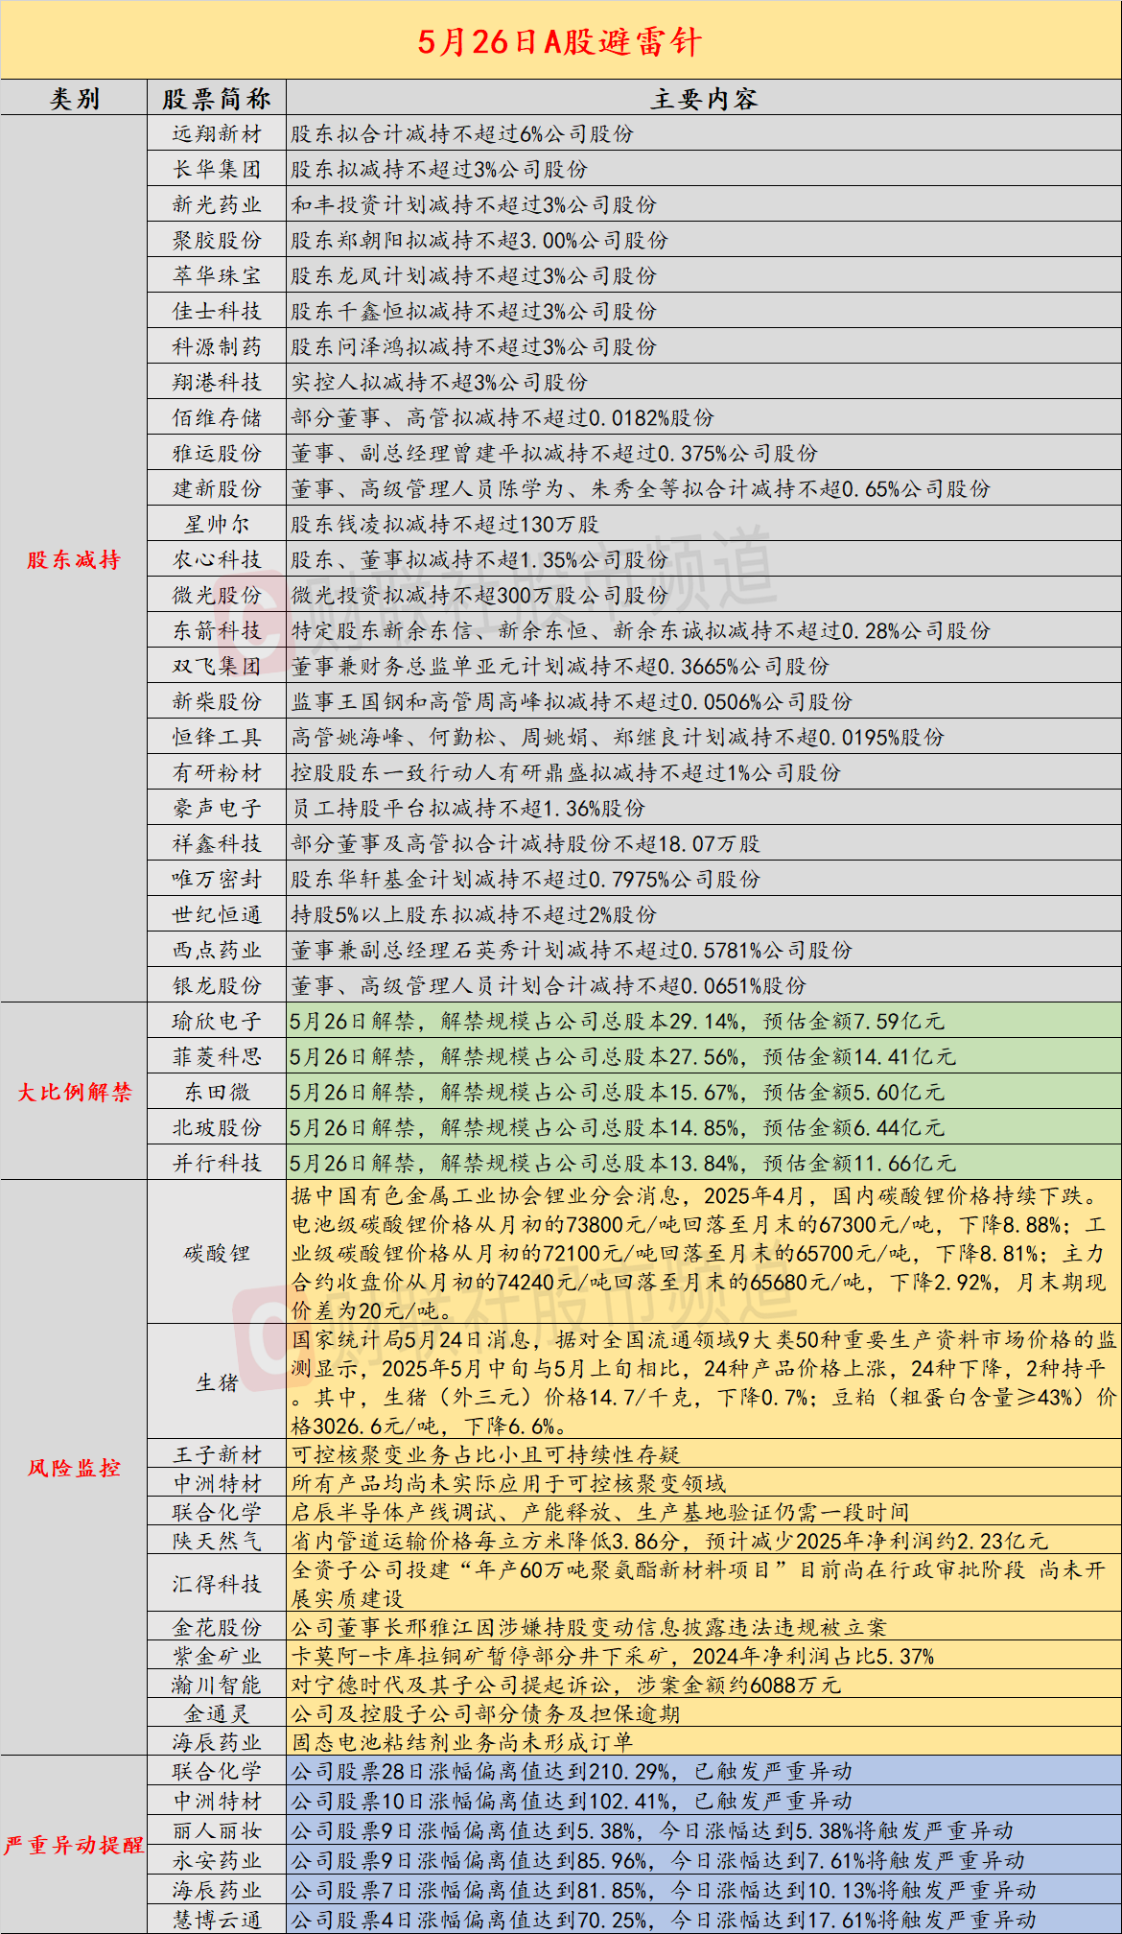The height and width of the screenshot is (1934, 1122).
Task: Click the '股东减持' category cell
Action: (x=74, y=560)
